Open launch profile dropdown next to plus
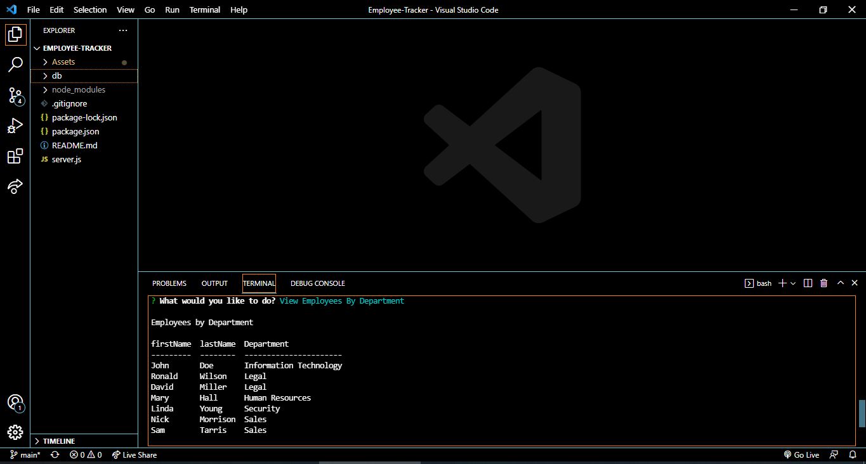The width and height of the screenshot is (866, 464). [x=793, y=283]
